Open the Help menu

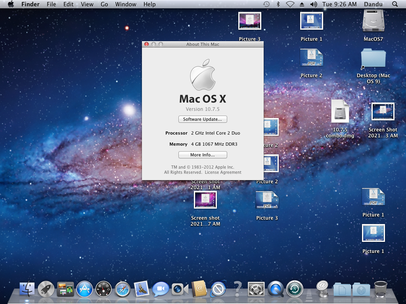(149, 4)
